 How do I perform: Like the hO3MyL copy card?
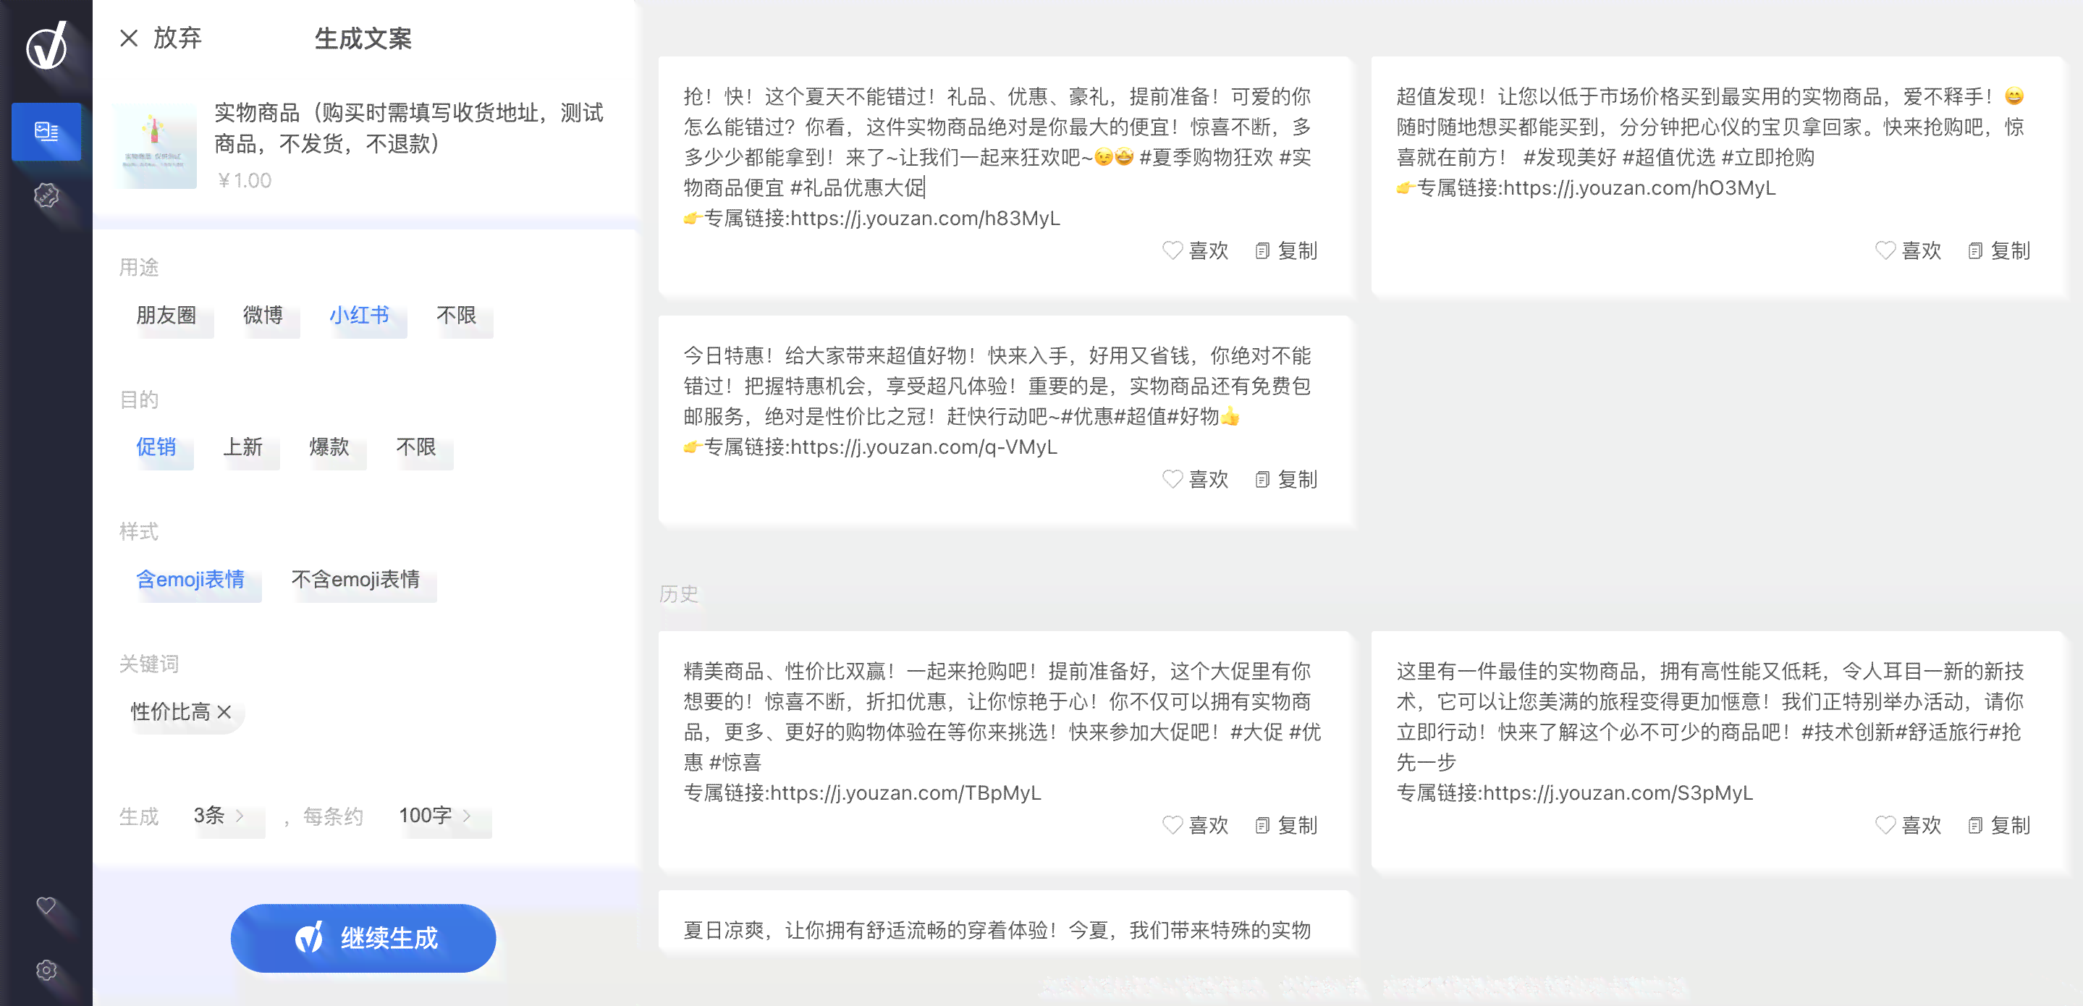[x=1909, y=250]
